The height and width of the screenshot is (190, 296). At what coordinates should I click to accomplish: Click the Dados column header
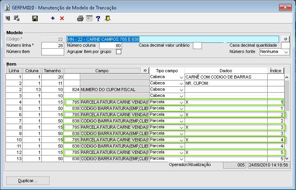226,71
